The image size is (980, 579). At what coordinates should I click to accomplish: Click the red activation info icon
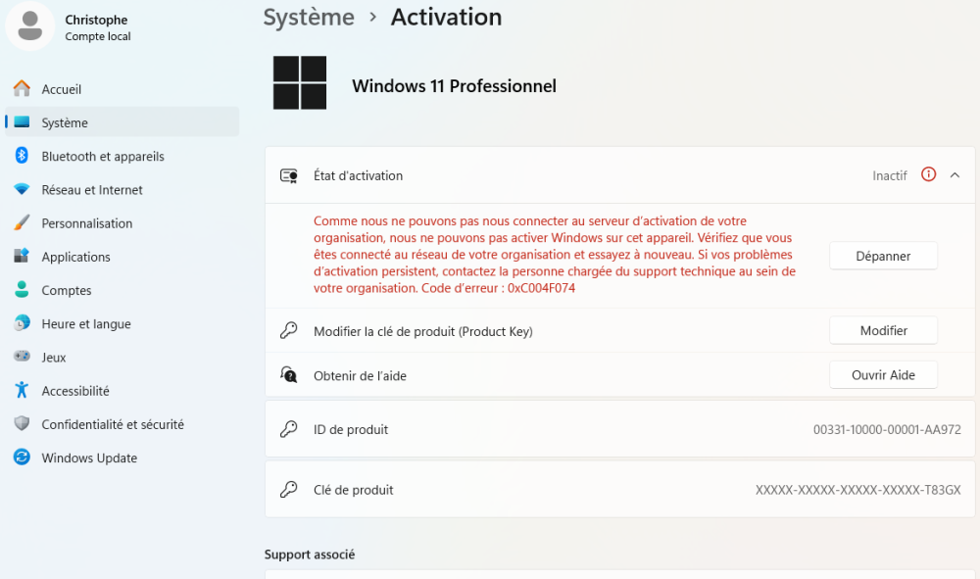point(928,175)
